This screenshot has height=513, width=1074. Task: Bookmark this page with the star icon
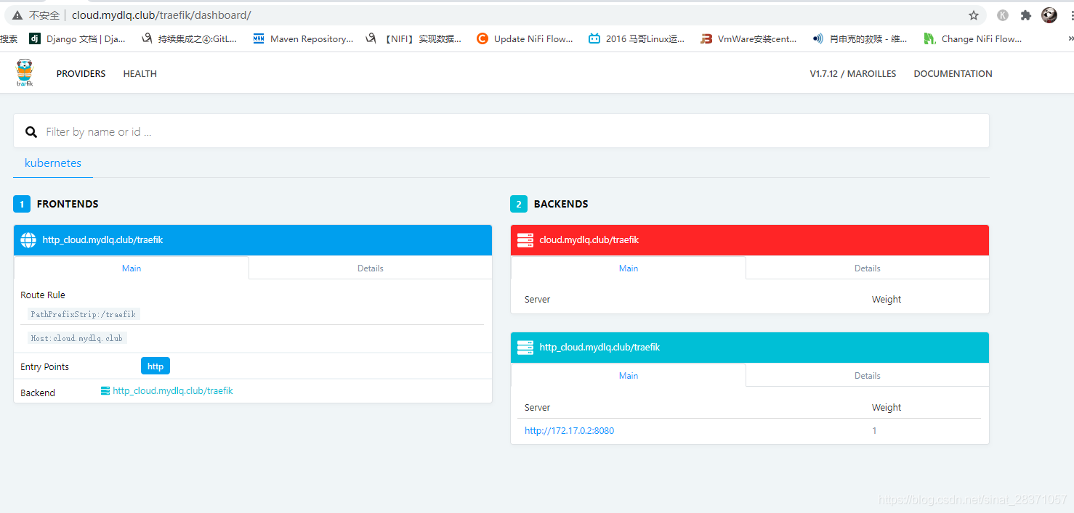tap(974, 15)
